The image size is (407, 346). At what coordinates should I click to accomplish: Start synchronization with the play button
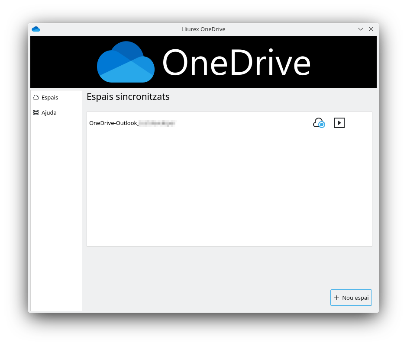coord(339,123)
